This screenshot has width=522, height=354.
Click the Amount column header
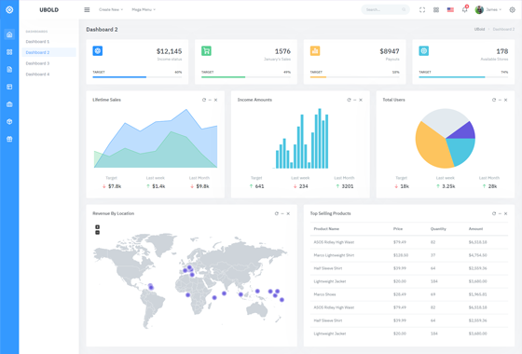click(475, 229)
